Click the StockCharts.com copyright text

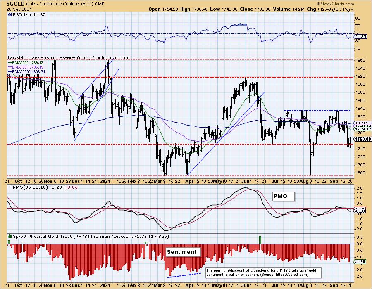(335, 4)
